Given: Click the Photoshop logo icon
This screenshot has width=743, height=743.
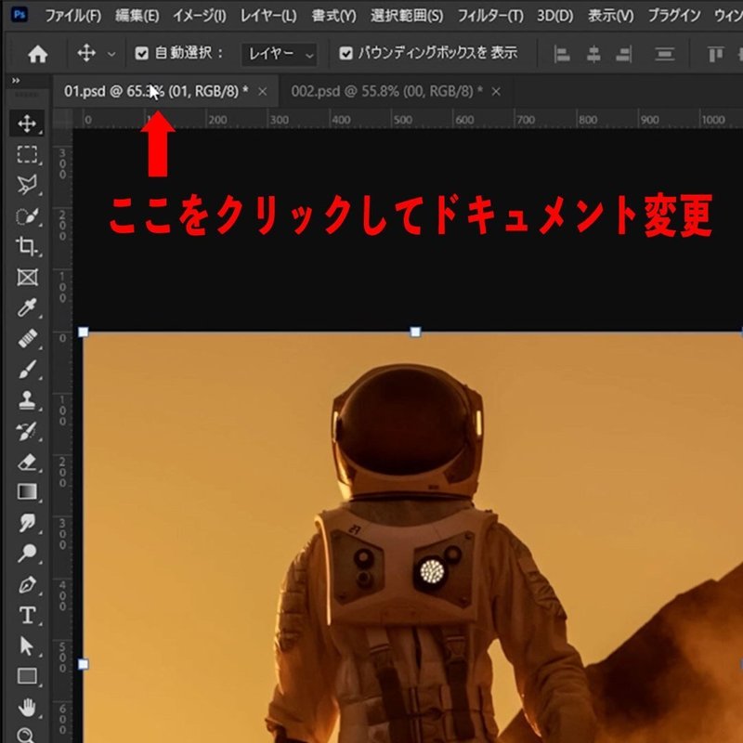Looking at the screenshot, I should coord(20,15).
